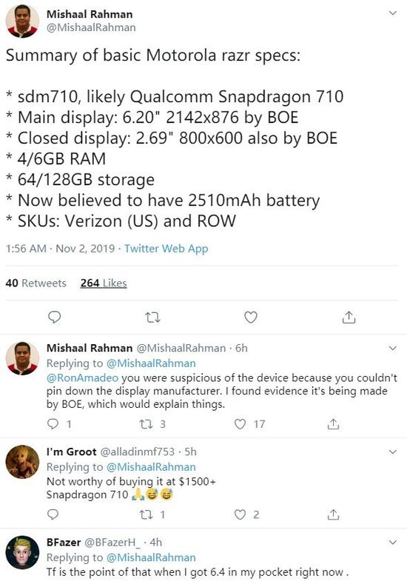Viewport: 407px width, 584px height.
Task: Open BFazer's profile avatar
Action: tap(22, 553)
